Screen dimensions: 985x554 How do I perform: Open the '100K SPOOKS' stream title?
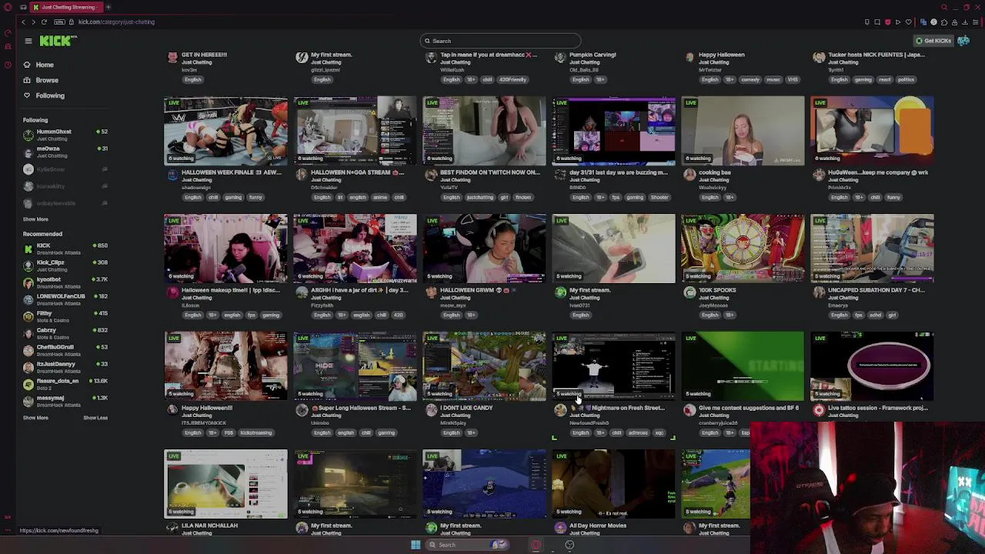click(717, 290)
